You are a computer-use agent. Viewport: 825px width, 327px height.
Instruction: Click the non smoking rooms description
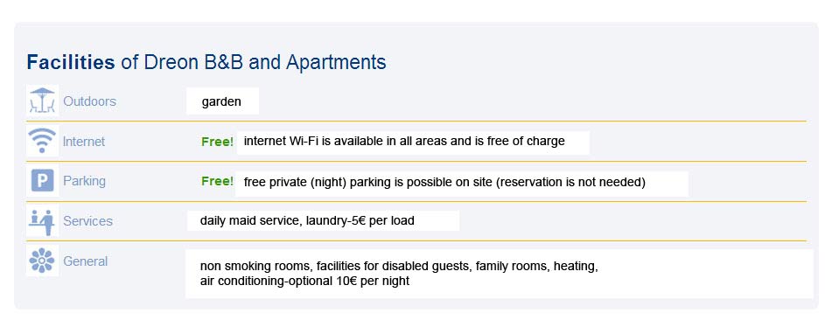399,266
